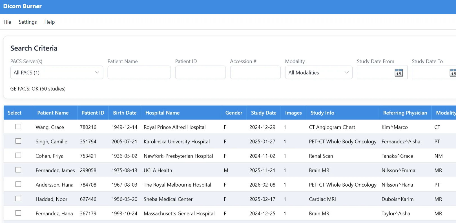The width and height of the screenshot is (456, 223).
Task: Click the 'Massachusetts General Hospital' cell
Action: tap(179, 214)
